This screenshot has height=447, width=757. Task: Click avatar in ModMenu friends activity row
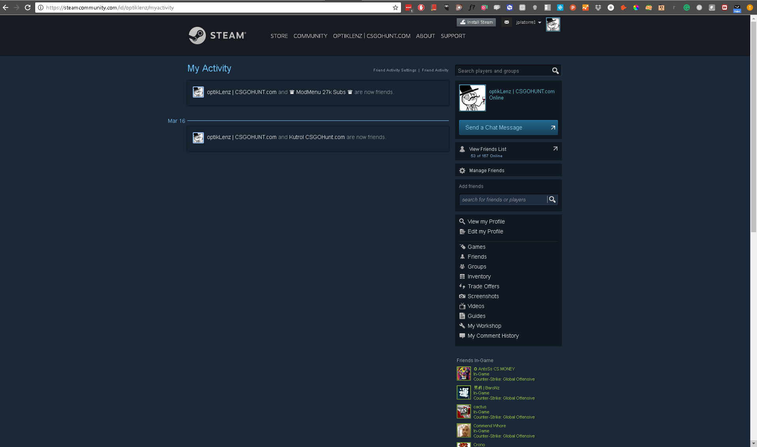click(198, 92)
